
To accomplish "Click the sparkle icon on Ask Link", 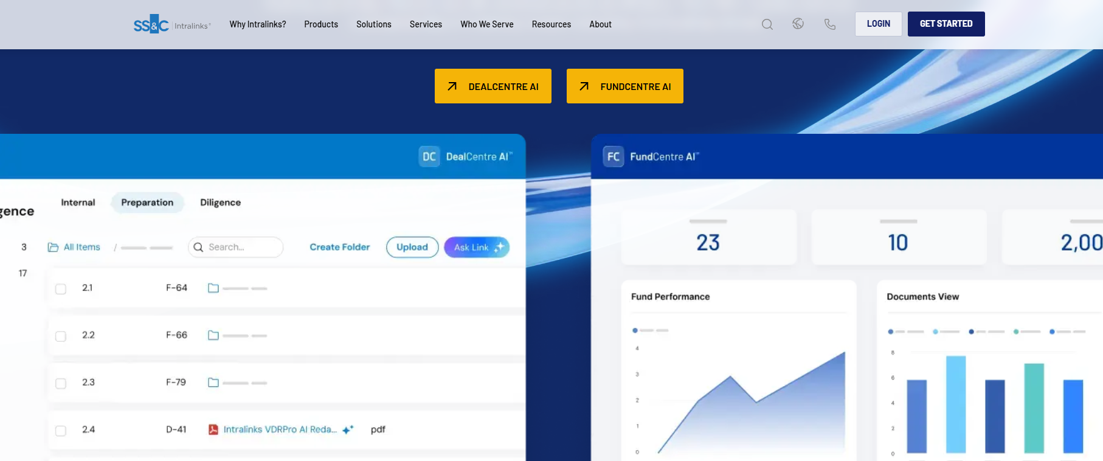I will pos(499,247).
